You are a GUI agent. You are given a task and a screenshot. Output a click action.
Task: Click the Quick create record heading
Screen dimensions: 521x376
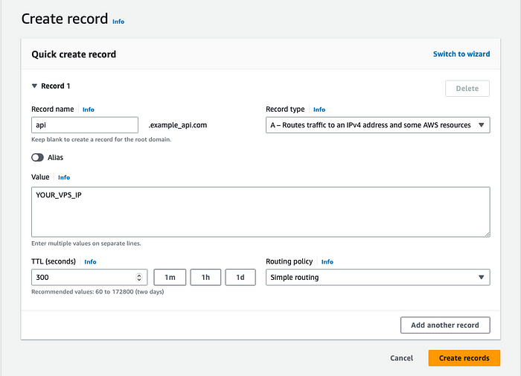click(x=74, y=54)
